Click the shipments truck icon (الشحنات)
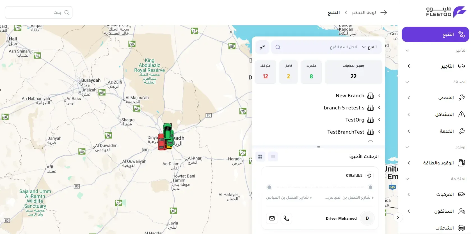 pos(461,228)
